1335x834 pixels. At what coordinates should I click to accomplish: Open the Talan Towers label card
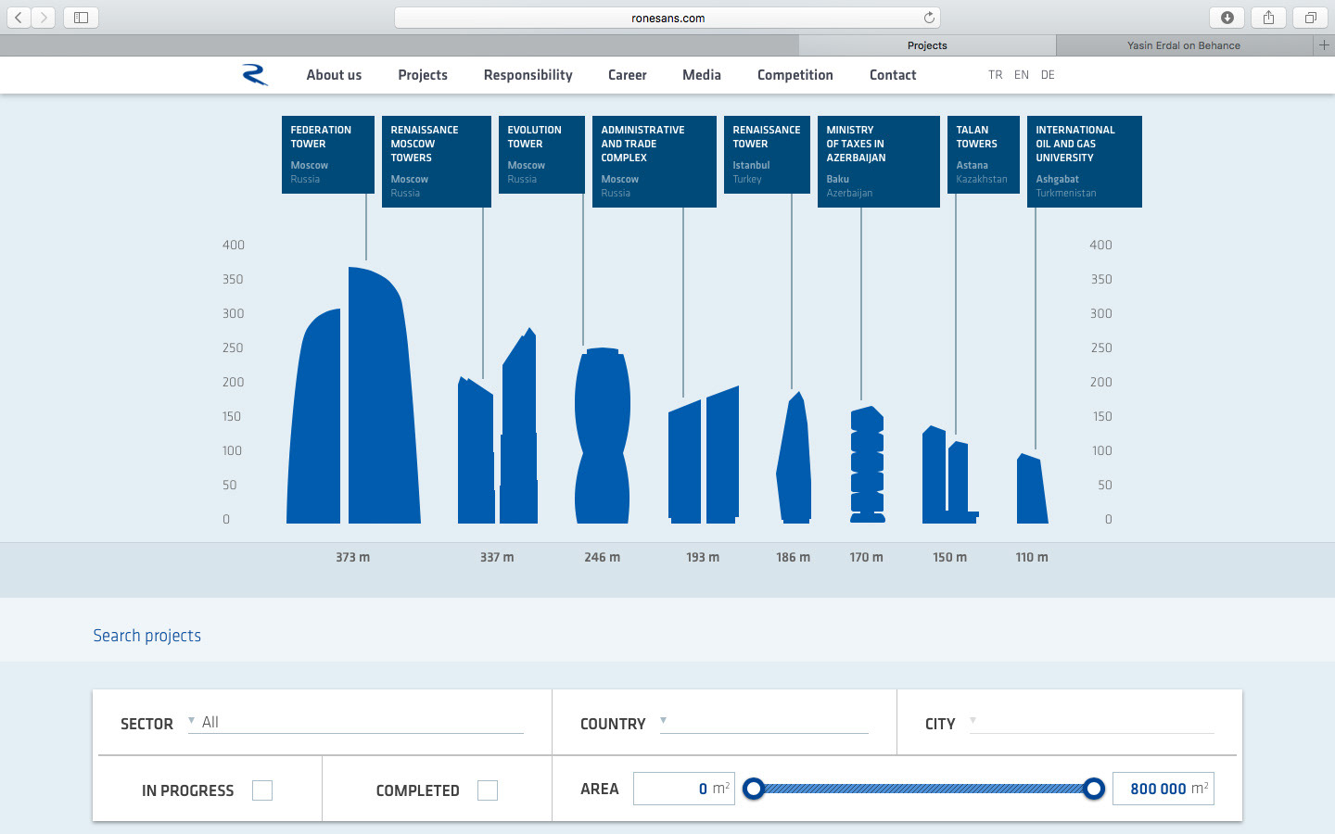(x=984, y=155)
